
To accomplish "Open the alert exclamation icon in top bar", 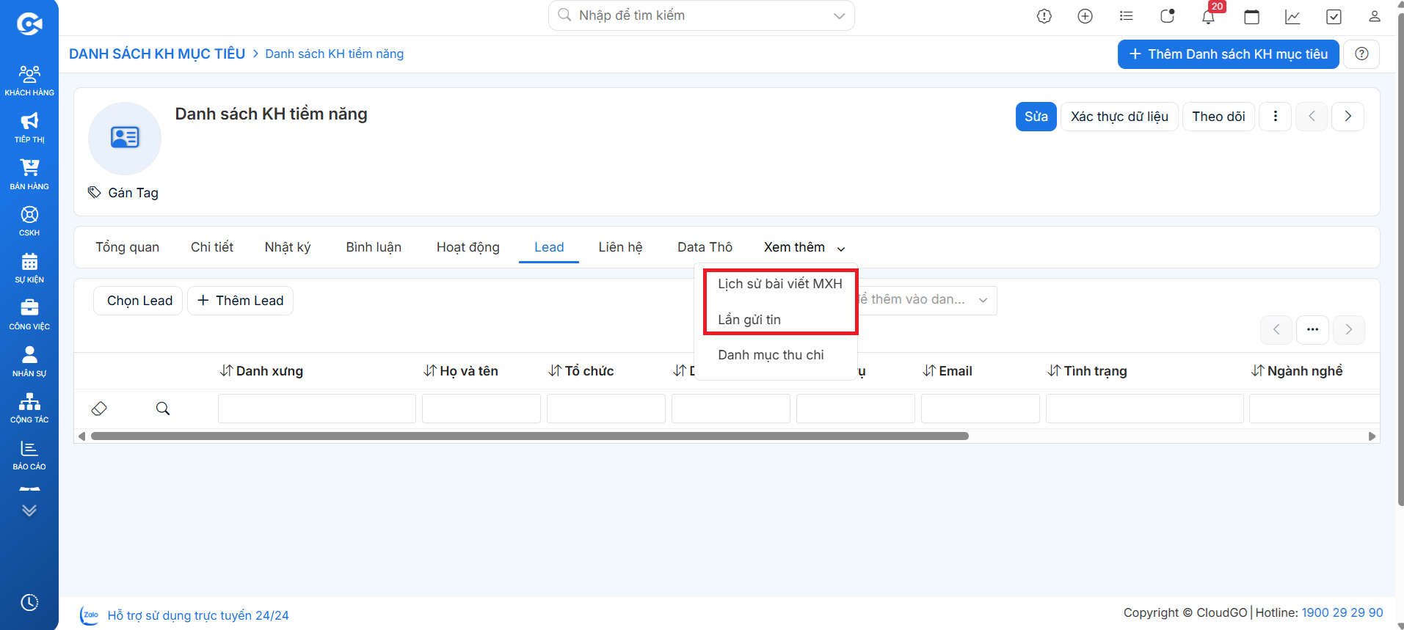I will (1044, 16).
